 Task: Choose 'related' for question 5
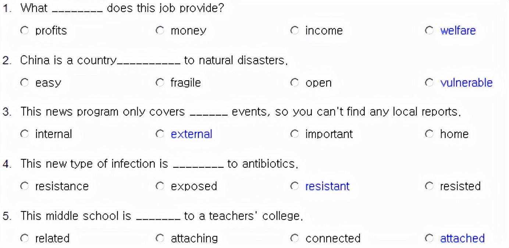point(25,238)
